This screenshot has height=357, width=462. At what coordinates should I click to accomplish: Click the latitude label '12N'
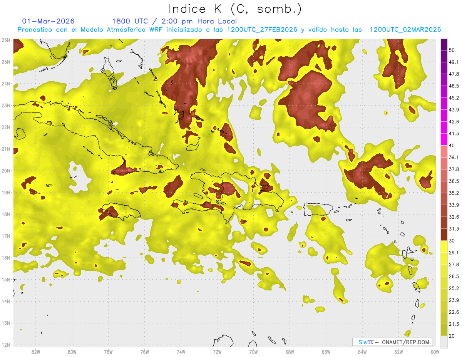(x=6, y=345)
